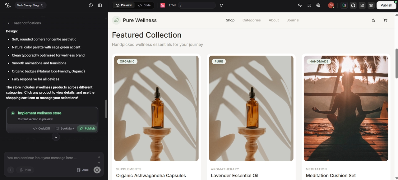This screenshot has height=180, width=398.
Task: Open responsive device view icon
Action: click(309, 5)
